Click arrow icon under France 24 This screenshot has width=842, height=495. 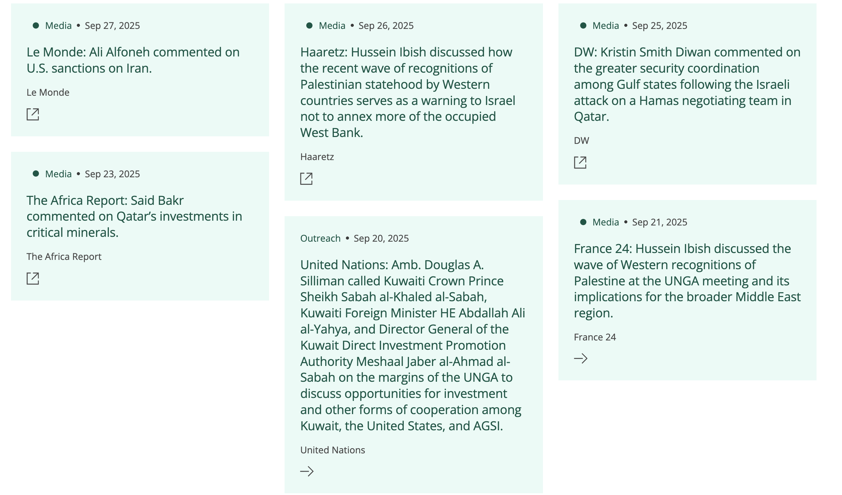[x=581, y=358]
